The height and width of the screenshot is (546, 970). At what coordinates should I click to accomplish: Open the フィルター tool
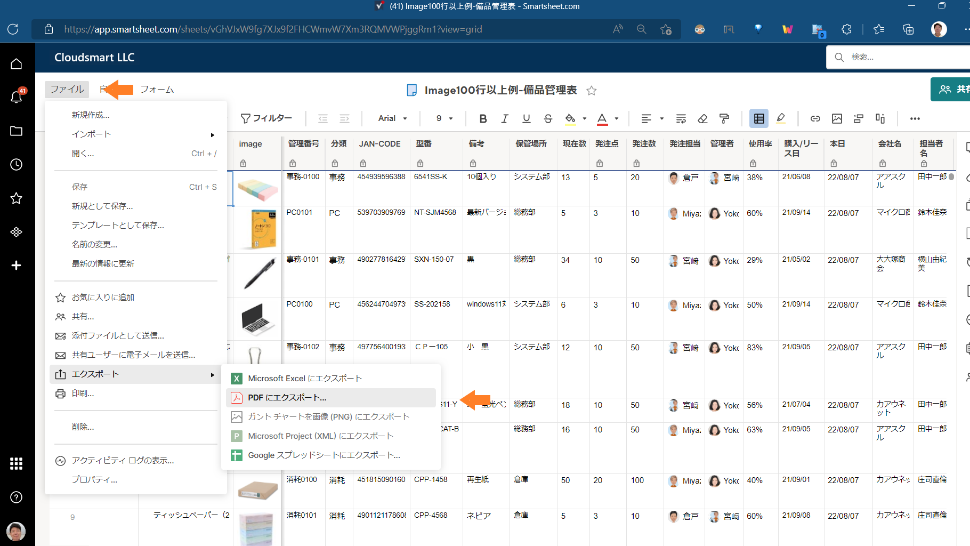pos(266,118)
